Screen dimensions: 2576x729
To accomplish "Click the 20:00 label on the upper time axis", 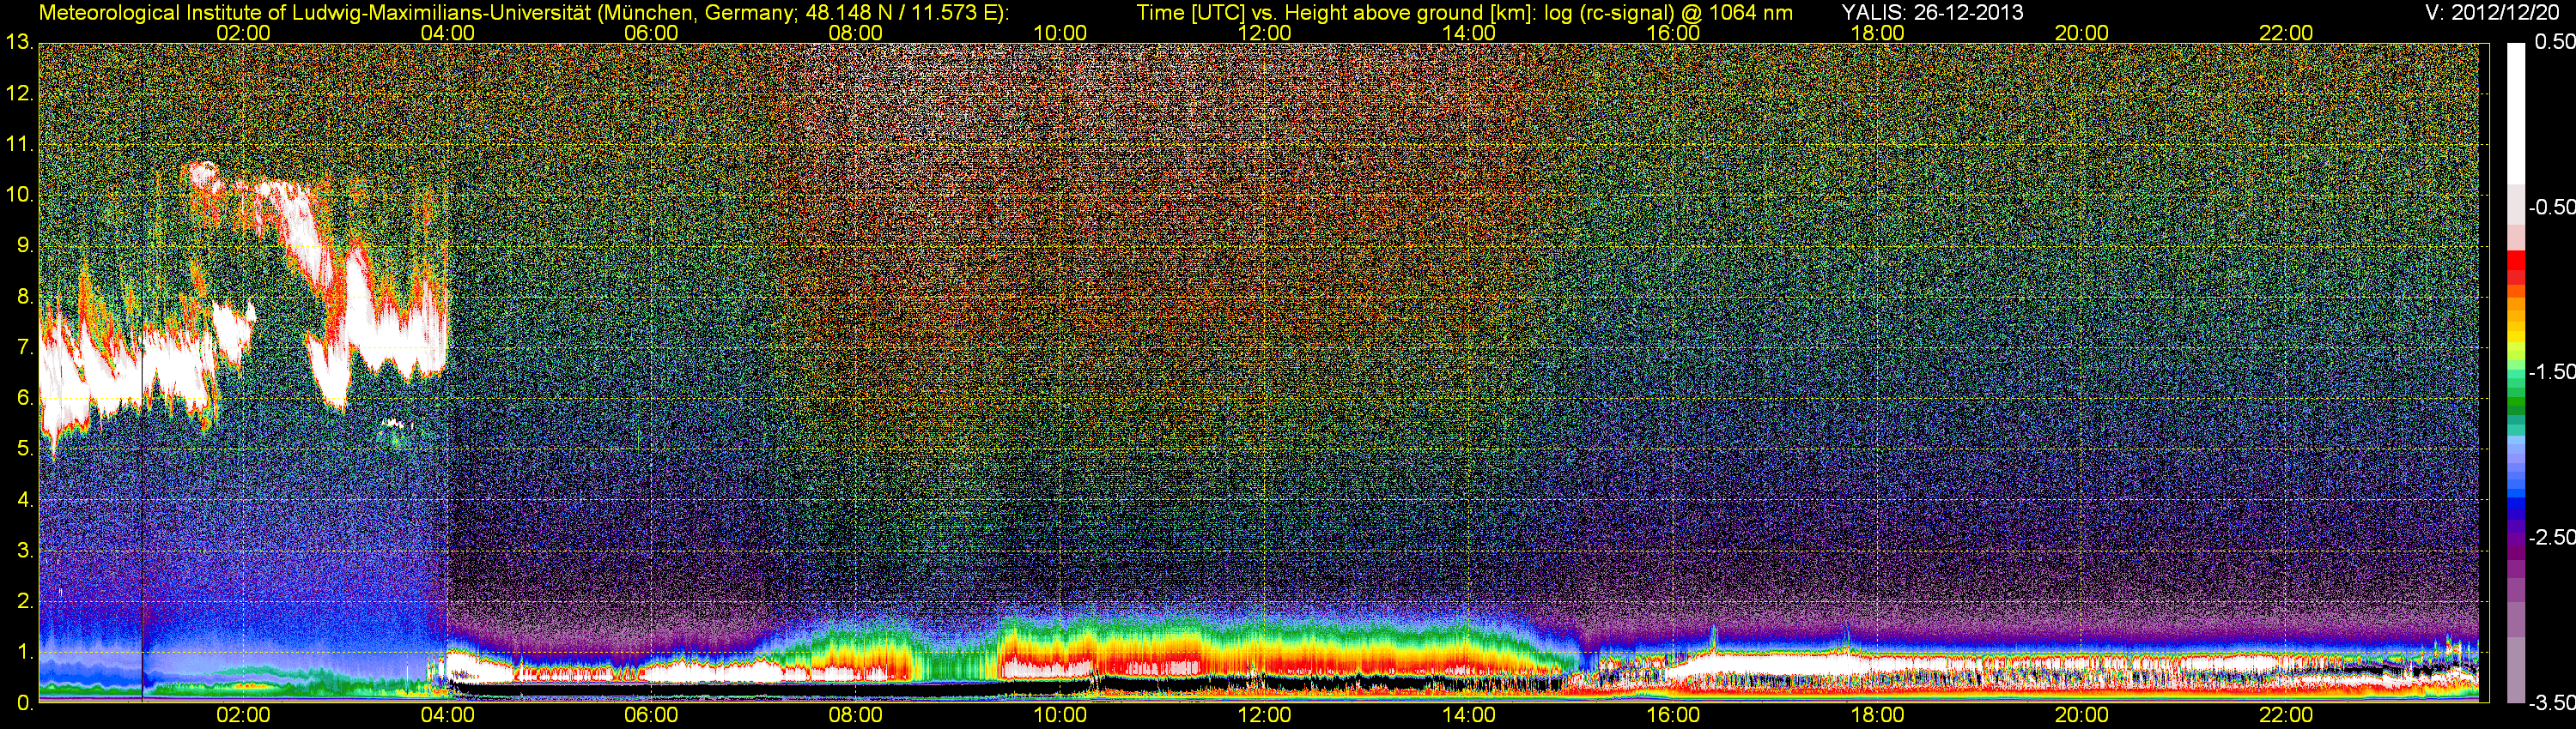I will point(2082,33).
